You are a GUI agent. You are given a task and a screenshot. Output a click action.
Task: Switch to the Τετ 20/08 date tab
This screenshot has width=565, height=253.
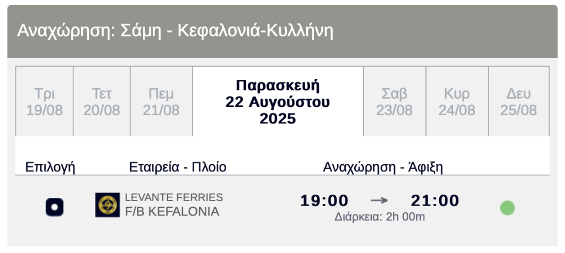(102, 101)
